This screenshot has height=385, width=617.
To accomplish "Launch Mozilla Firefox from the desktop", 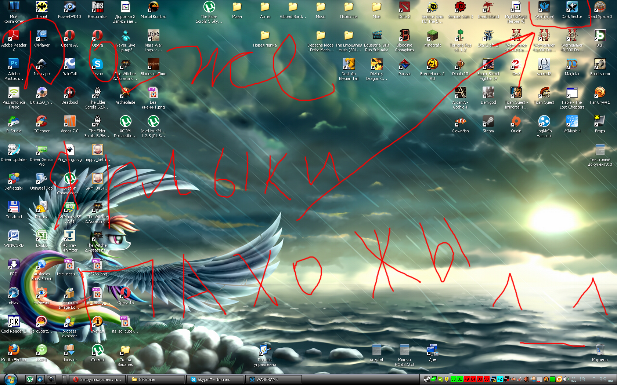I will coord(14,353).
